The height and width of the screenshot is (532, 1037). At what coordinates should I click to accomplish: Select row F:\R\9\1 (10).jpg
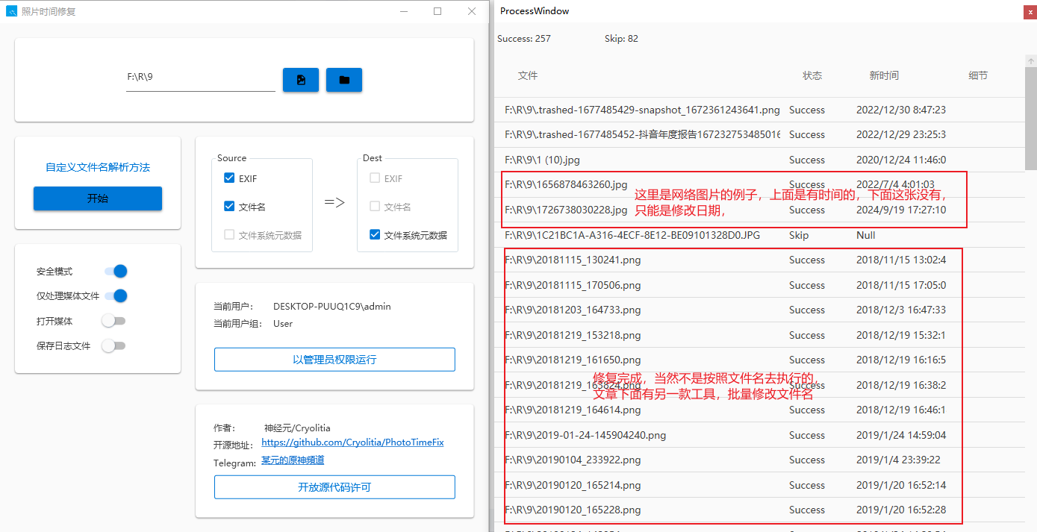759,160
